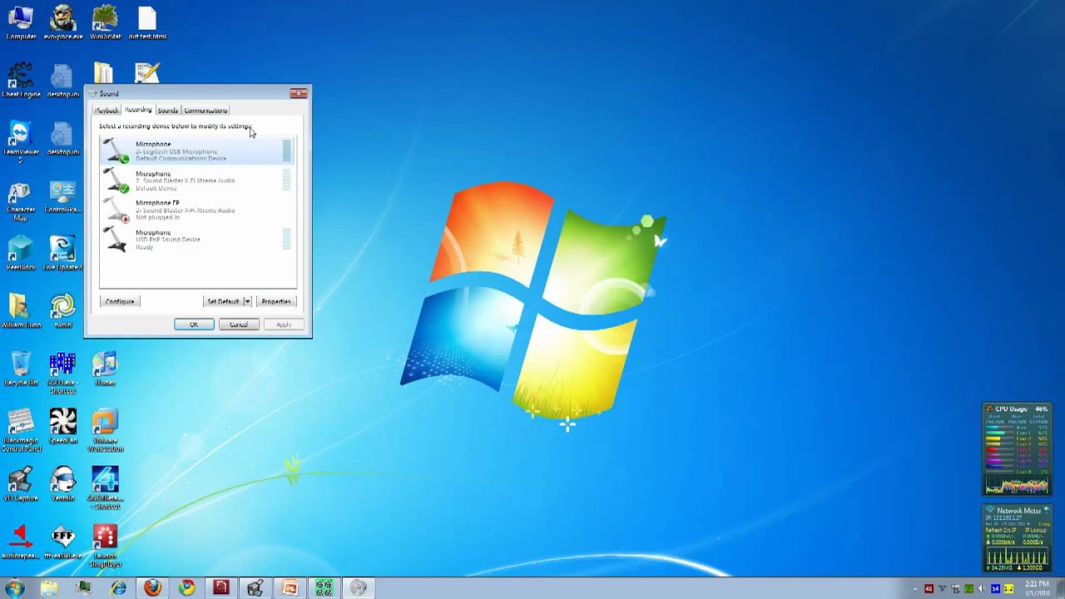The height and width of the screenshot is (599, 1065).
Task: Switch to the Communications tab
Action: point(206,111)
